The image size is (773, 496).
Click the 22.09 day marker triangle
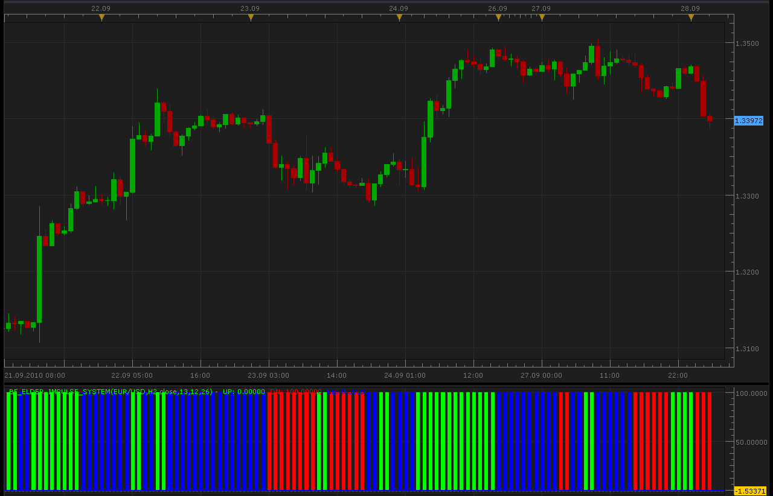101,17
